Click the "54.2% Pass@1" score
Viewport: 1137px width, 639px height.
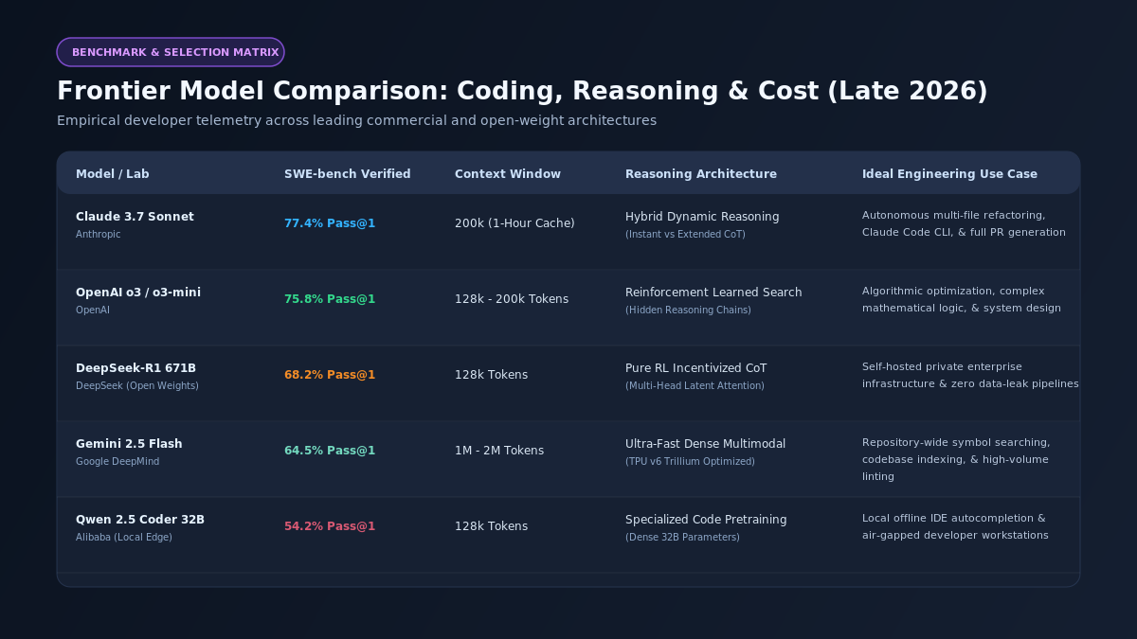[x=330, y=526]
